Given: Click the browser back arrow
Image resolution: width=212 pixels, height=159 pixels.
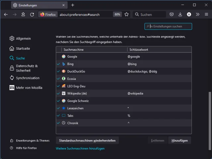Looking at the screenshot, I should pos(6,14).
